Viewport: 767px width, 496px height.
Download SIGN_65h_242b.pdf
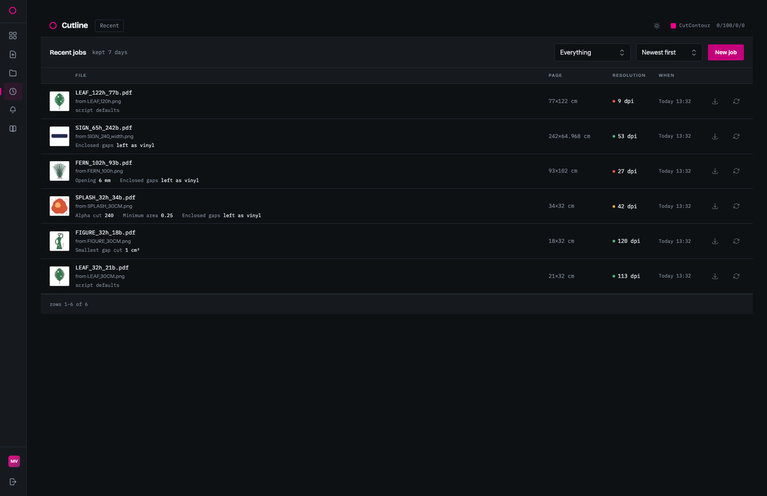(715, 136)
